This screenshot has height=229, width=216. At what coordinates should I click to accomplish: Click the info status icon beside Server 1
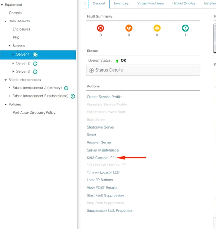pos(35,54)
